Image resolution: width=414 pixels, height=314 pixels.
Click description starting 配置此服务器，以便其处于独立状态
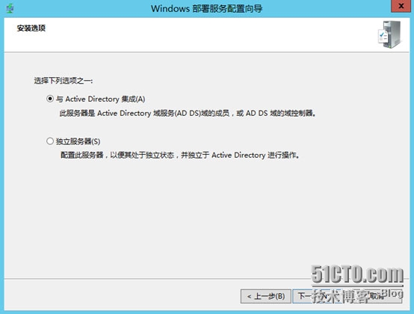pyautogui.click(x=180, y=155)
